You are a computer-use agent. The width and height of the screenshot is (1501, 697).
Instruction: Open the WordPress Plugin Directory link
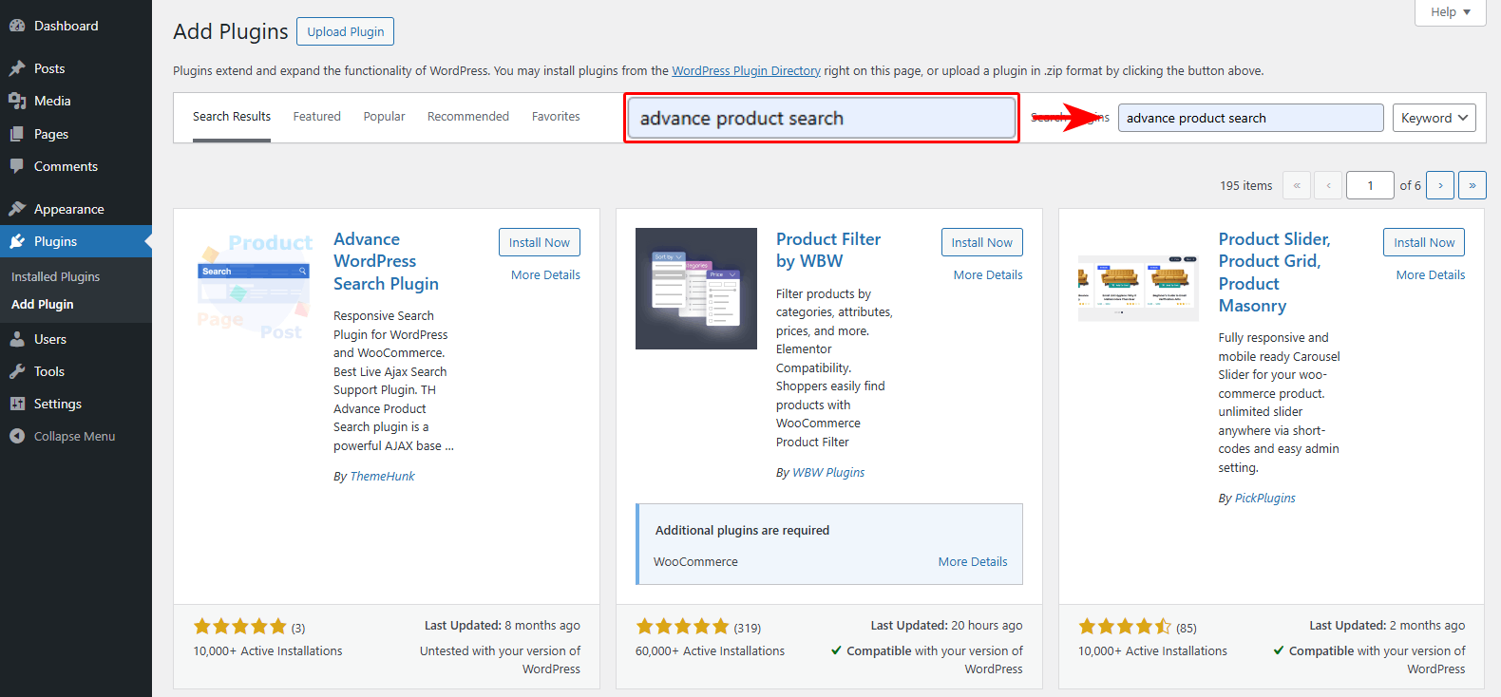coord(746,70)
